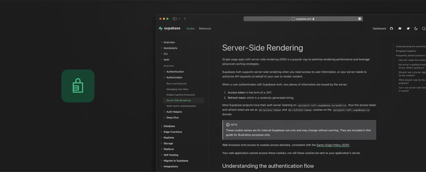Open Row Level Security page
The height and width of the screenshot is (172, 426).
click(176, 84)
